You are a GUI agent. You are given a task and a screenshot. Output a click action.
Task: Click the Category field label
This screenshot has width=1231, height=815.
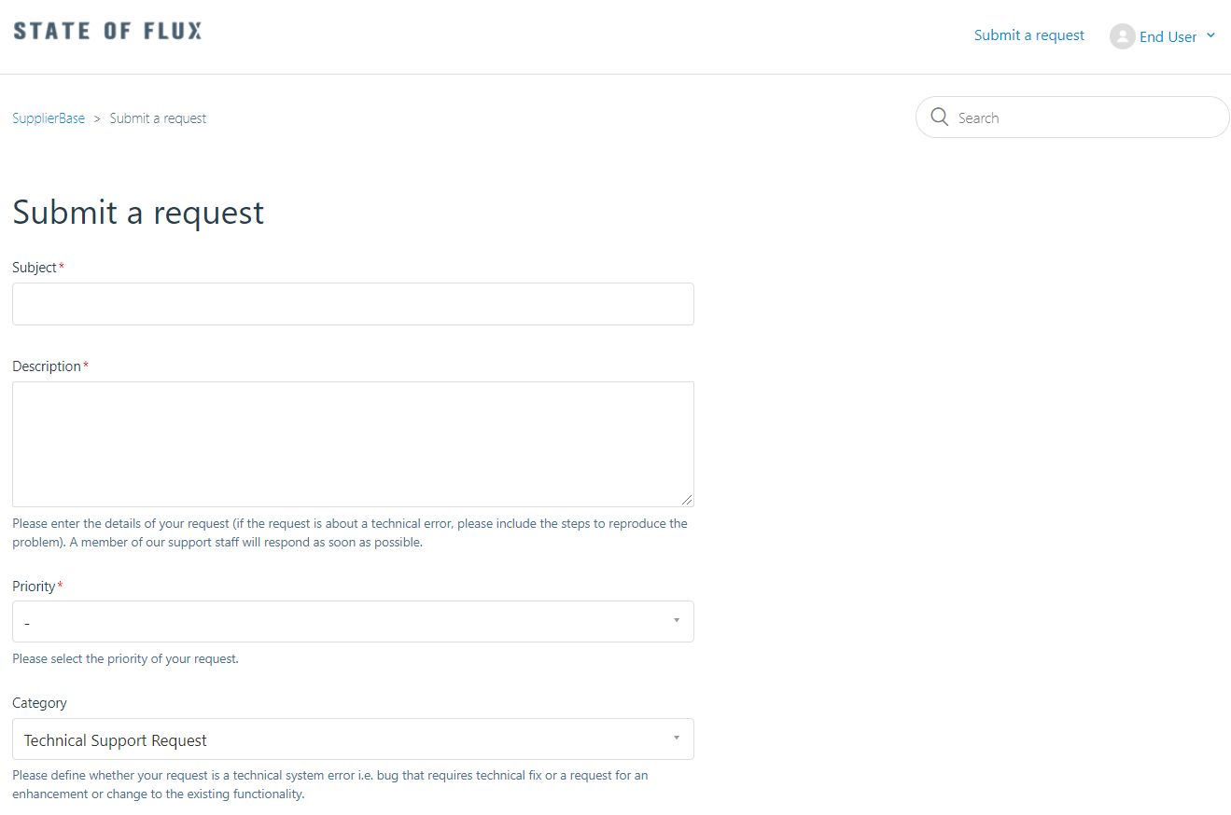point(39,703)
